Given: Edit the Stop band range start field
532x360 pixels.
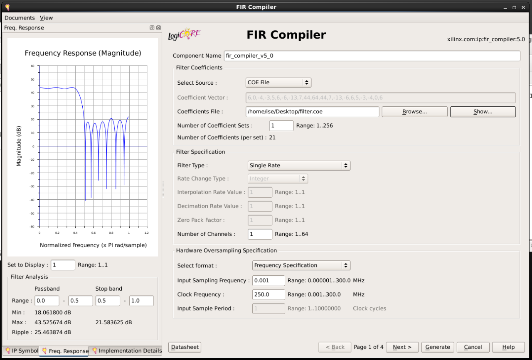Looking at the screenshot, I should pyautogui.click(x=108, y=301).
